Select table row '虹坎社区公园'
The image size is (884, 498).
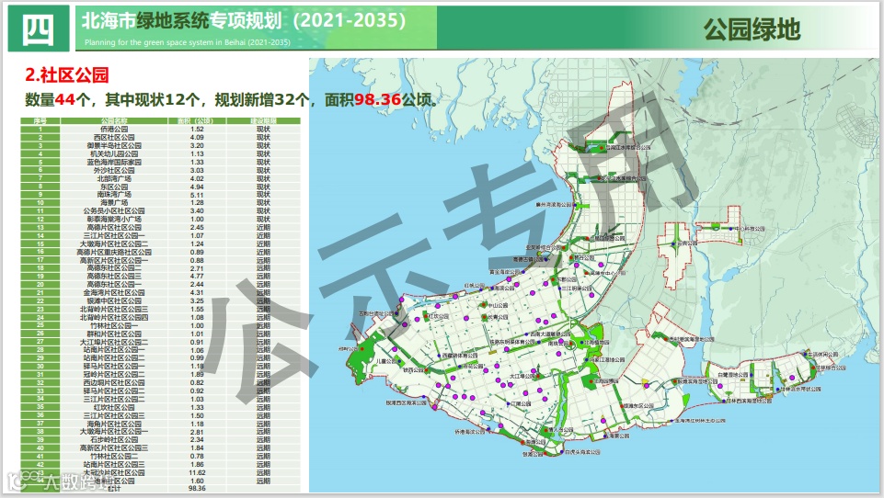(161, 407)
